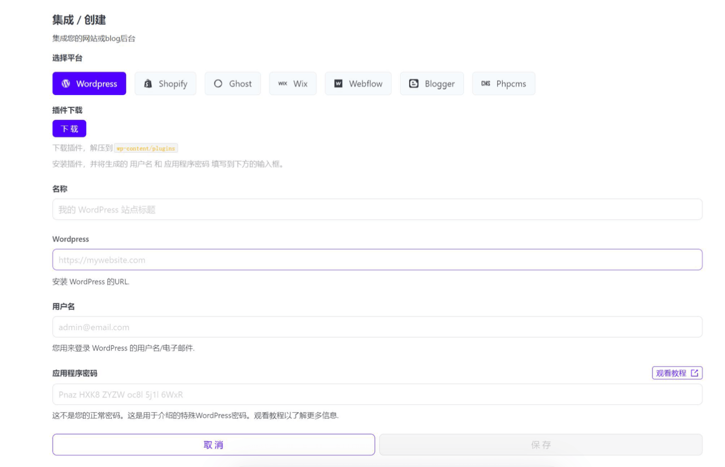The height and width of the screenshot is (467, 725).
Task: Click the 应用程序密码 input field
Action: (378, 394)
